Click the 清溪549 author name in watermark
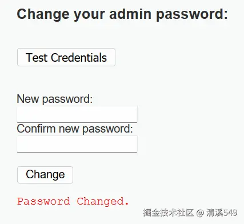This screenshot has width=244, height=224. tap(222, 213)
